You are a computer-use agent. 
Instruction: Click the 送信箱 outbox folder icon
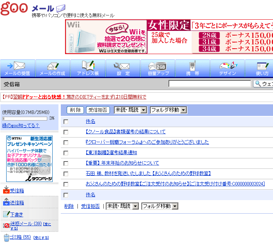[x=6, y=202]
